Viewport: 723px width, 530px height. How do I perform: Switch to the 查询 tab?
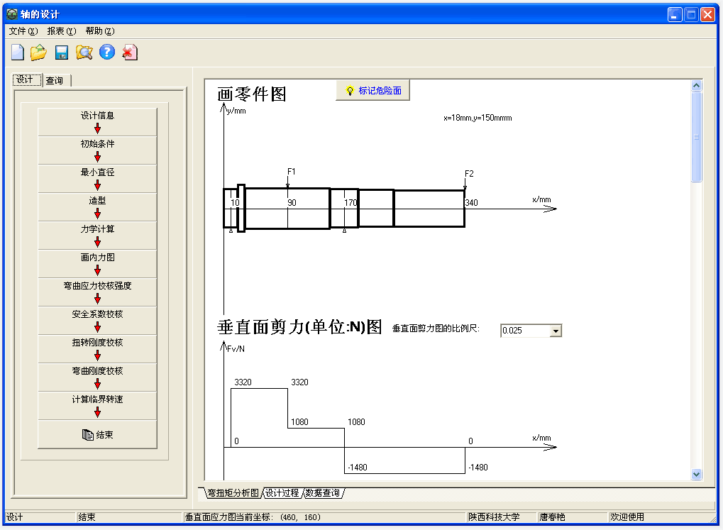55,81
